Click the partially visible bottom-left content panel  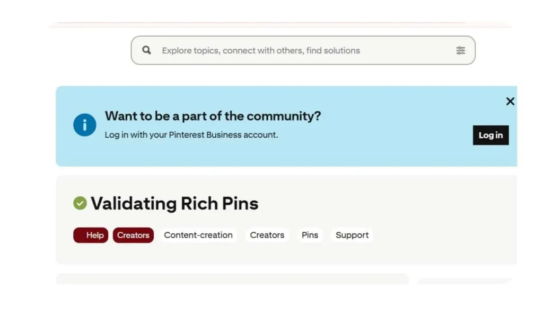click(x=232, y=279)
